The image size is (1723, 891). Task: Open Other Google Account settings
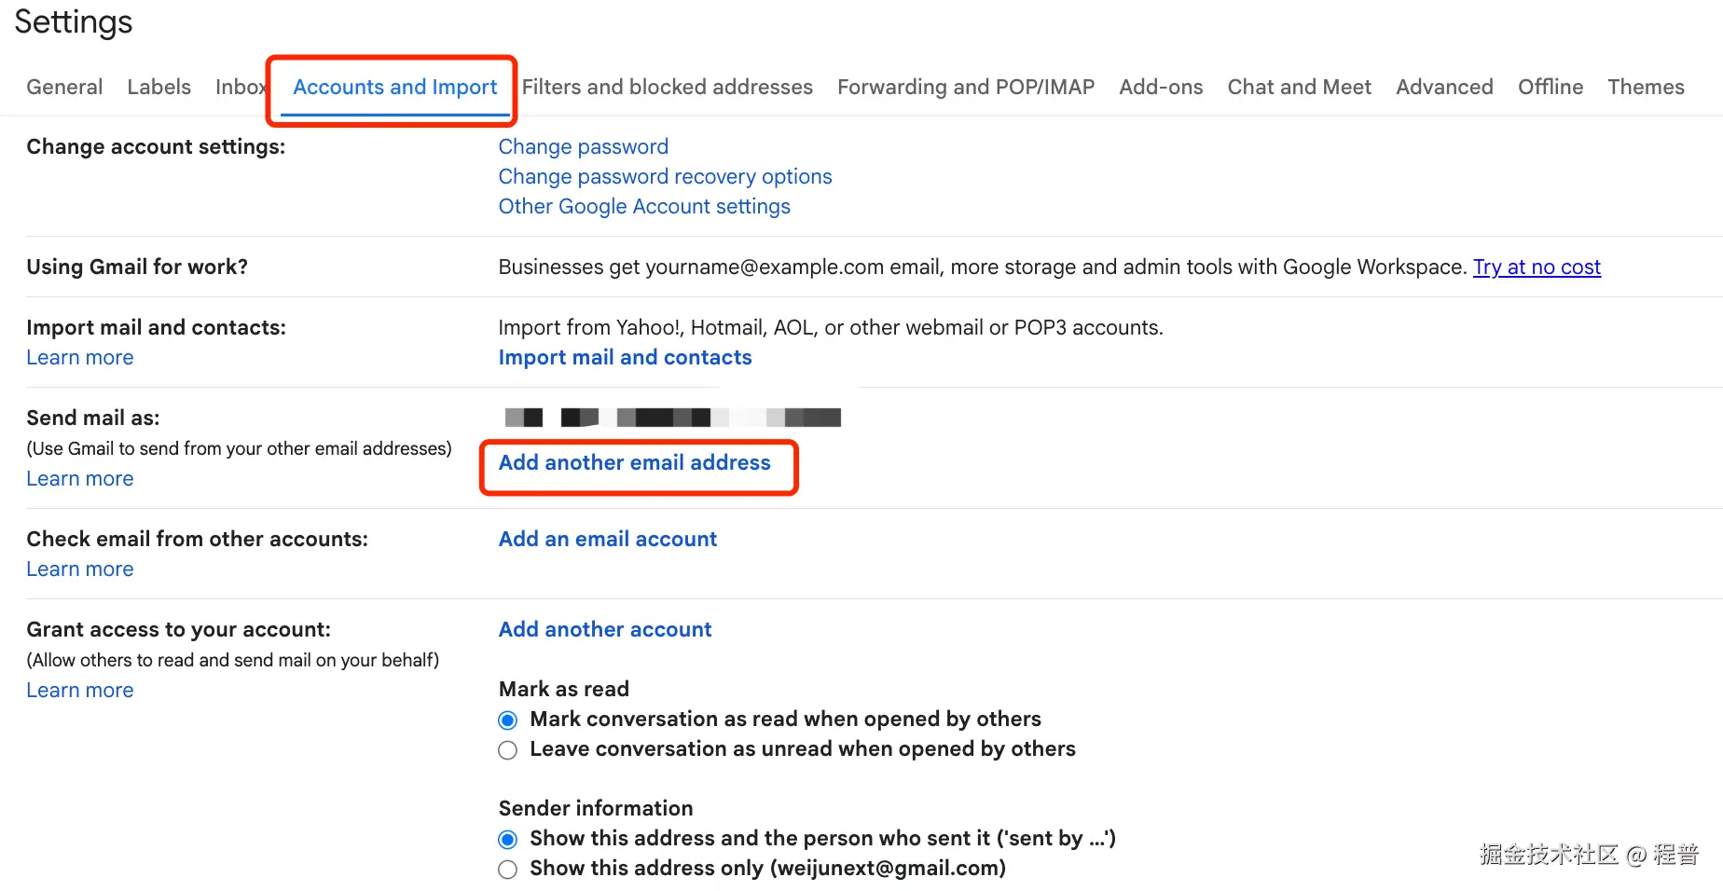[643, 206]
